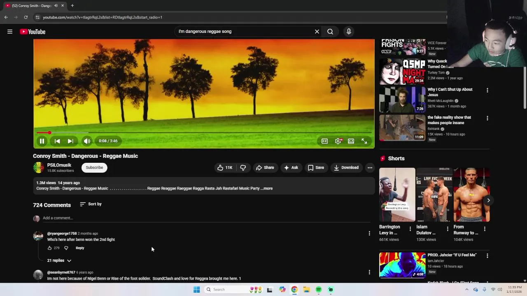
Task: Open PSILOmusik channel avatar
Action: [x=38, y=167]
